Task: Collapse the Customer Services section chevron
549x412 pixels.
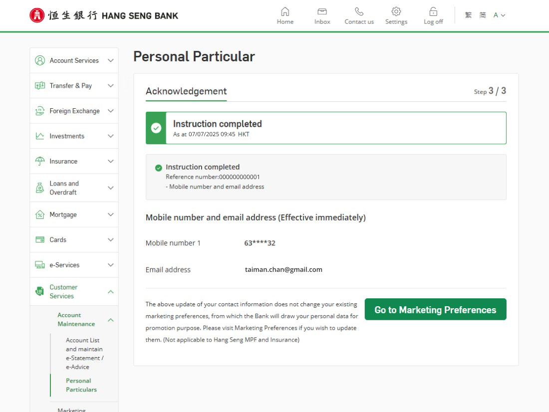Action: point(111,292)
